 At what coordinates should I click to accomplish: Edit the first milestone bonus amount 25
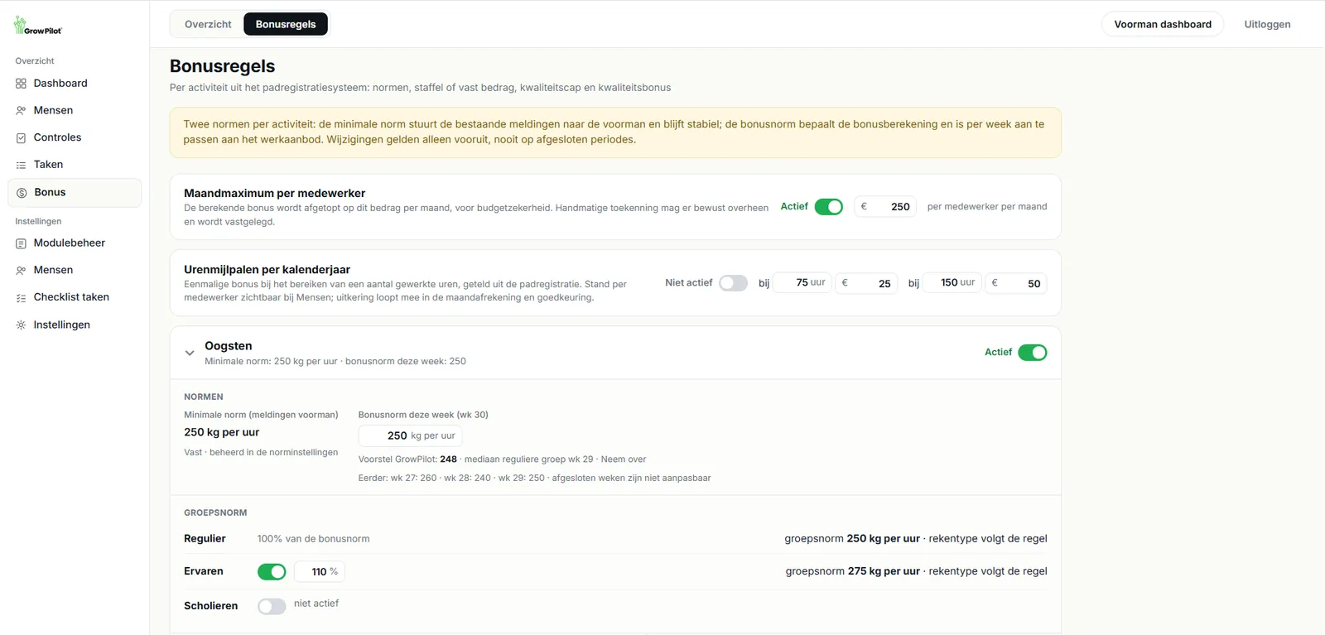866,283
